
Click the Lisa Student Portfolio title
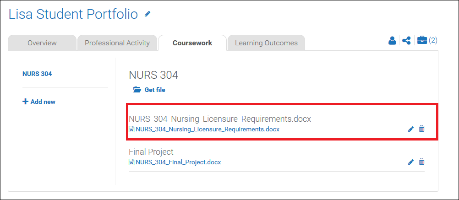73,14
